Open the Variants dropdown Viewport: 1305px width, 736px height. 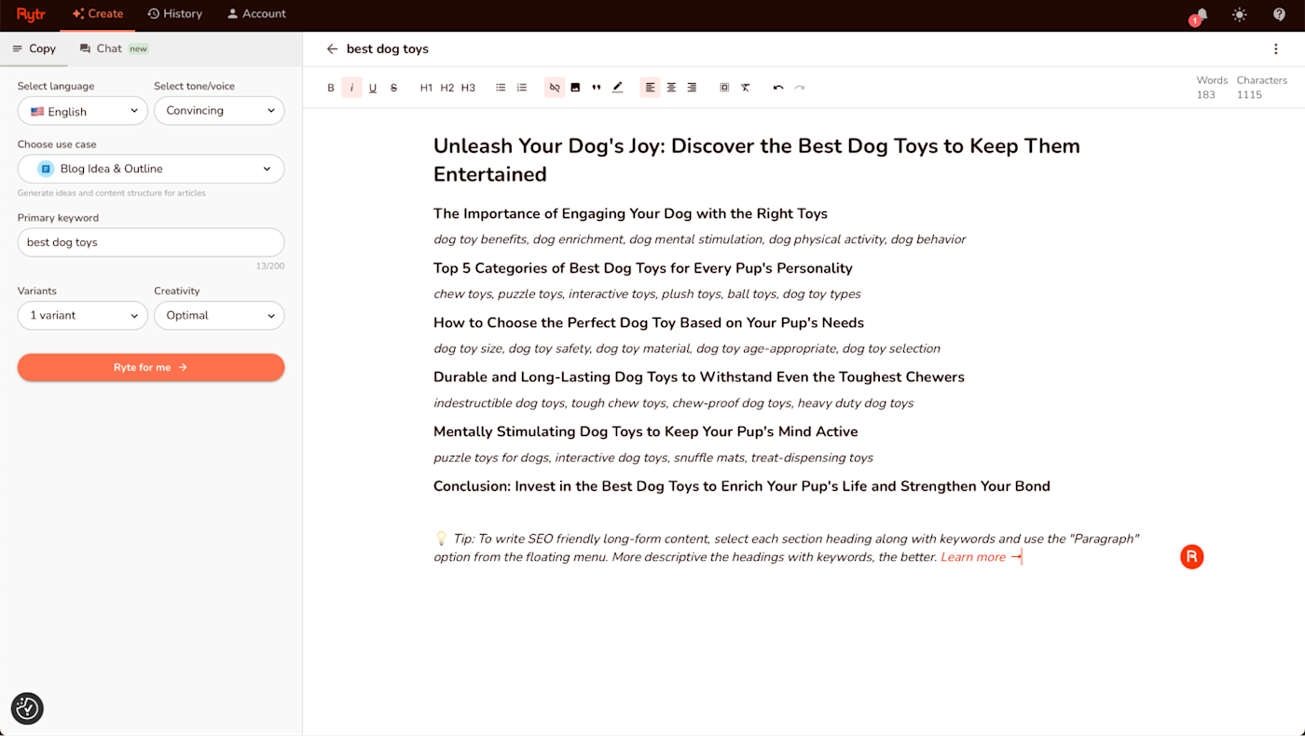(82, 315)
